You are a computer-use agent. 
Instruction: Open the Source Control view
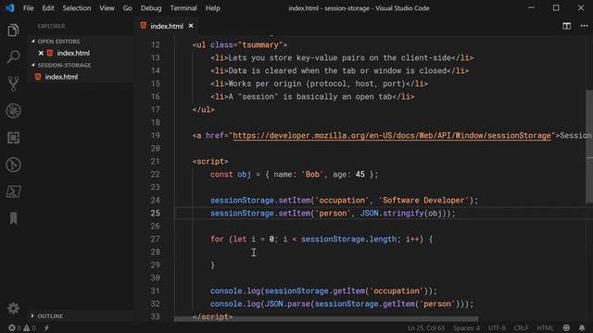(13, 84)
